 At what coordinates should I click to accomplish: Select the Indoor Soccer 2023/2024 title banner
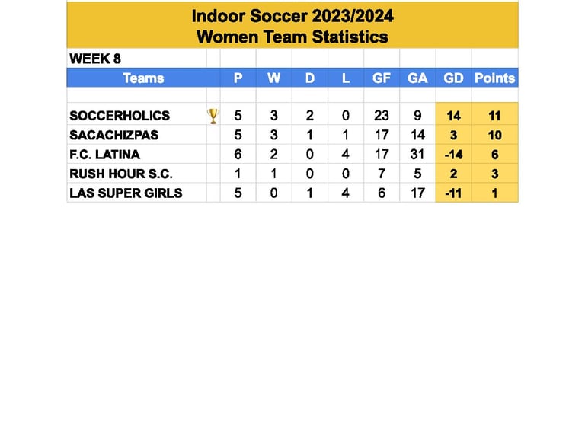click(x=292, y=25)
